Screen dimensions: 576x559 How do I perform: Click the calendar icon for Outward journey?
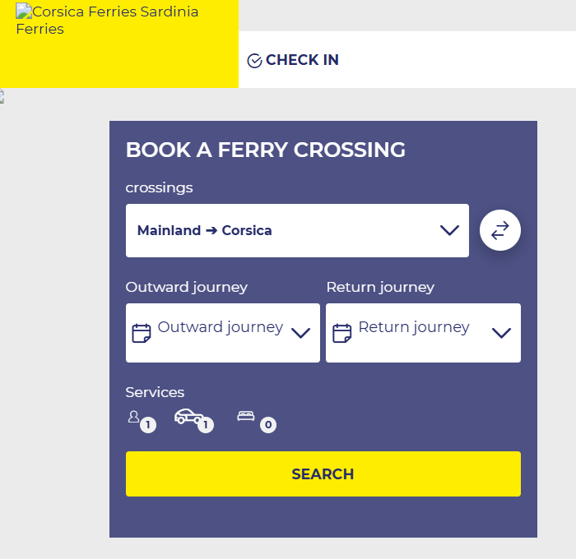coord(142,333)
